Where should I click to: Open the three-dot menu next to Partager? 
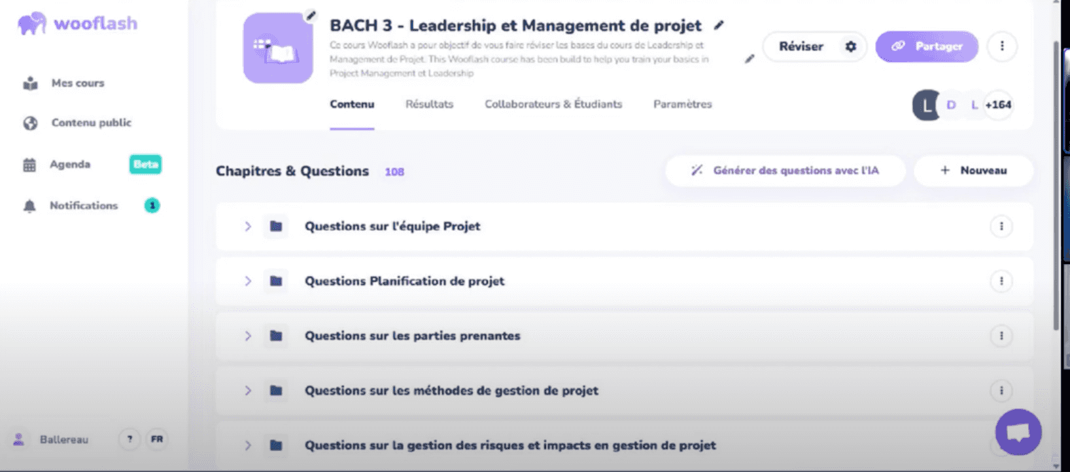click(x=1002, y=46)
